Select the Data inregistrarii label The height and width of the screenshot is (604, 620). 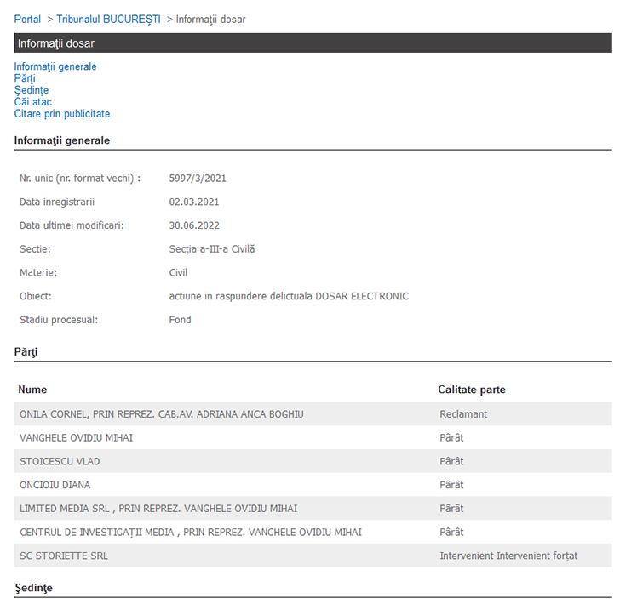(57, 202)
